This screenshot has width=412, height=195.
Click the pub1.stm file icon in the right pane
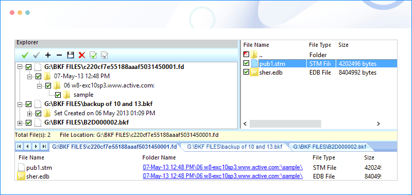[254, 63]
